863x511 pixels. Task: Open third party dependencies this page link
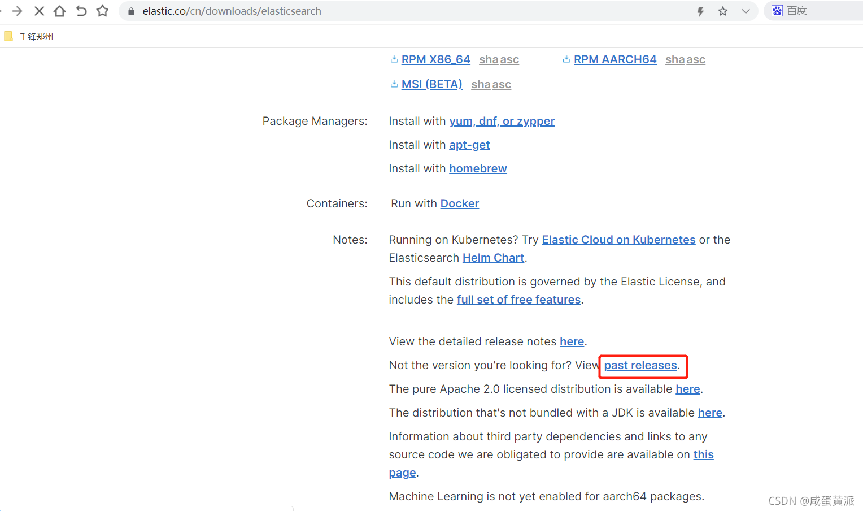tap(703, 454)
